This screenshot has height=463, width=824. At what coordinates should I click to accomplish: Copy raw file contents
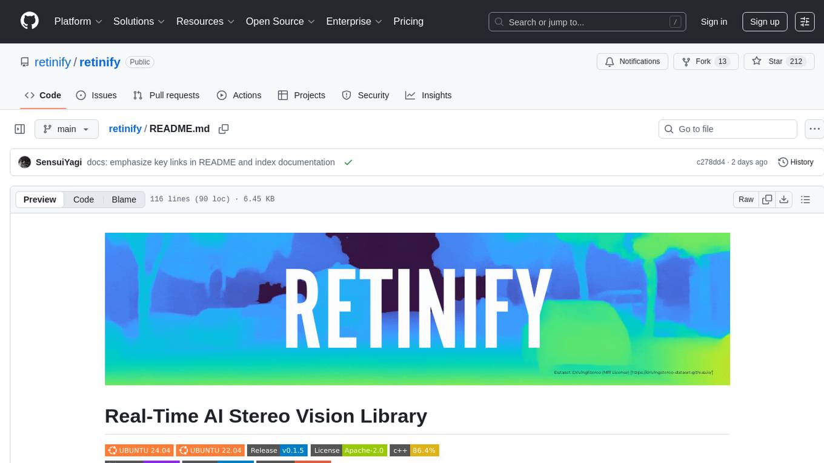click(x=768, y=199)
